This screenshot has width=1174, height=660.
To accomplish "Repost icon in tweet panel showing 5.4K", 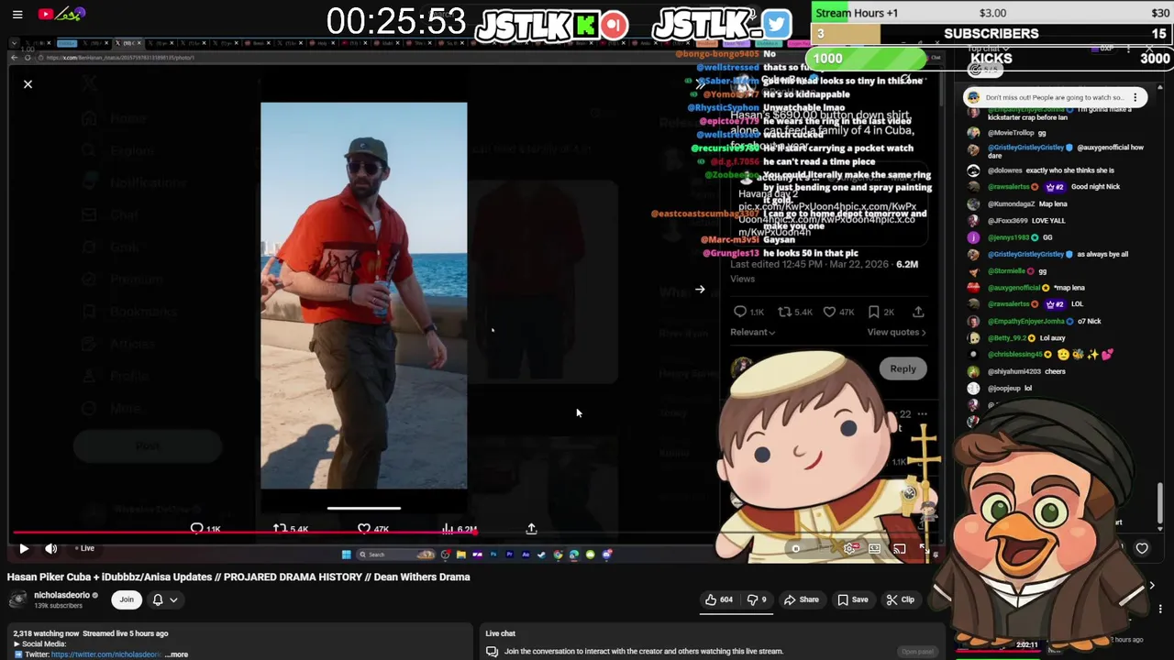I will [x=784, y=312].
